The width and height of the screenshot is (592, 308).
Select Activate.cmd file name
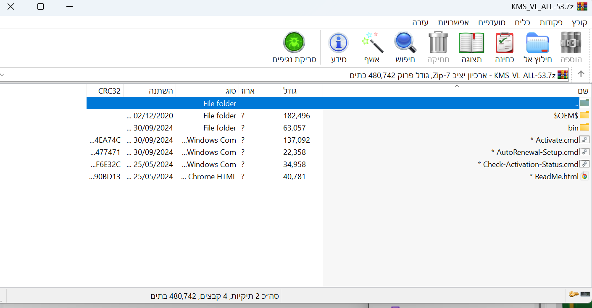[x=555, y=140]
